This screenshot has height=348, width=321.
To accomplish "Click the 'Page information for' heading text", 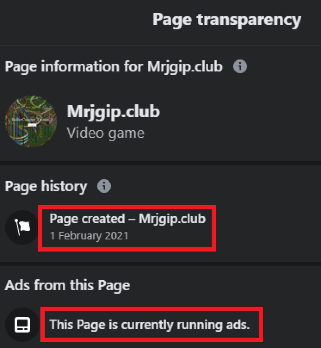I will coord(73,67).
